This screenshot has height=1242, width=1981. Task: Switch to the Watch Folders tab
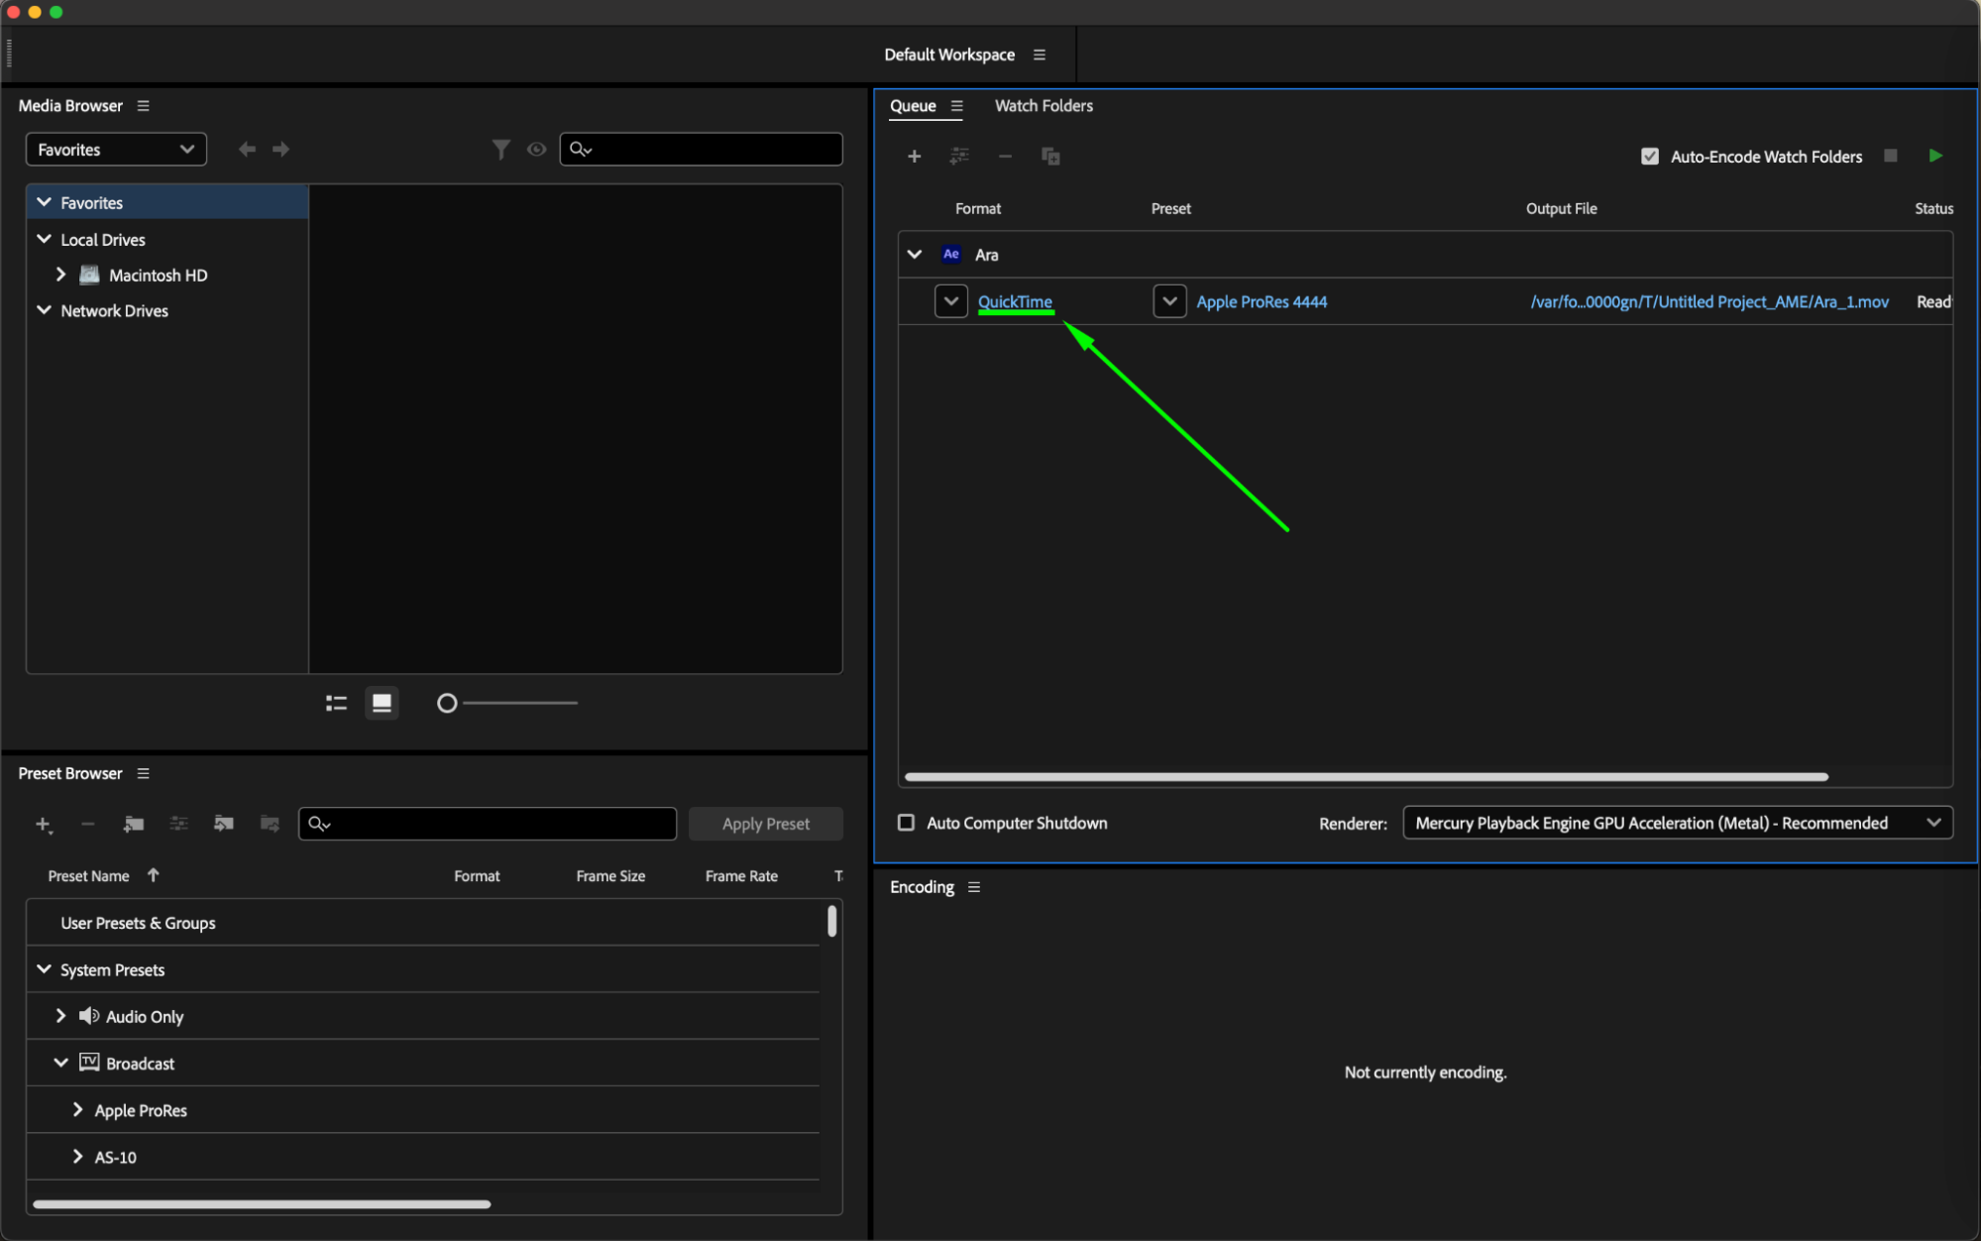tap(1044, 106)
